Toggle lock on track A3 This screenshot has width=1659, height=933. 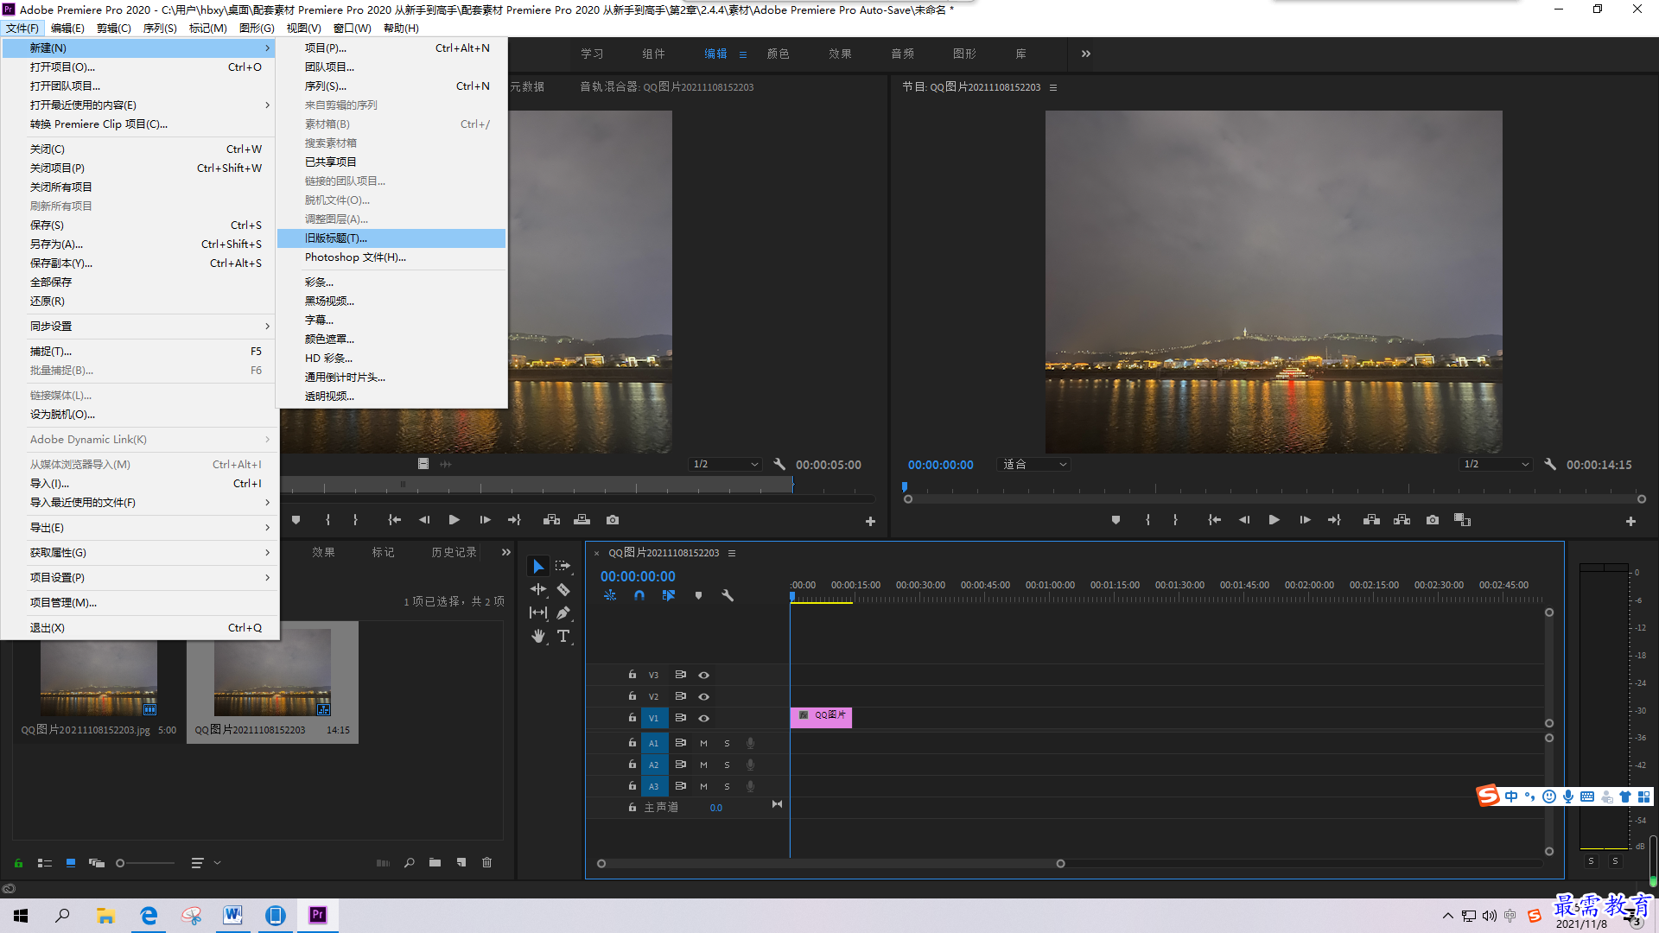pyautogui.click(x=632, y=785)
